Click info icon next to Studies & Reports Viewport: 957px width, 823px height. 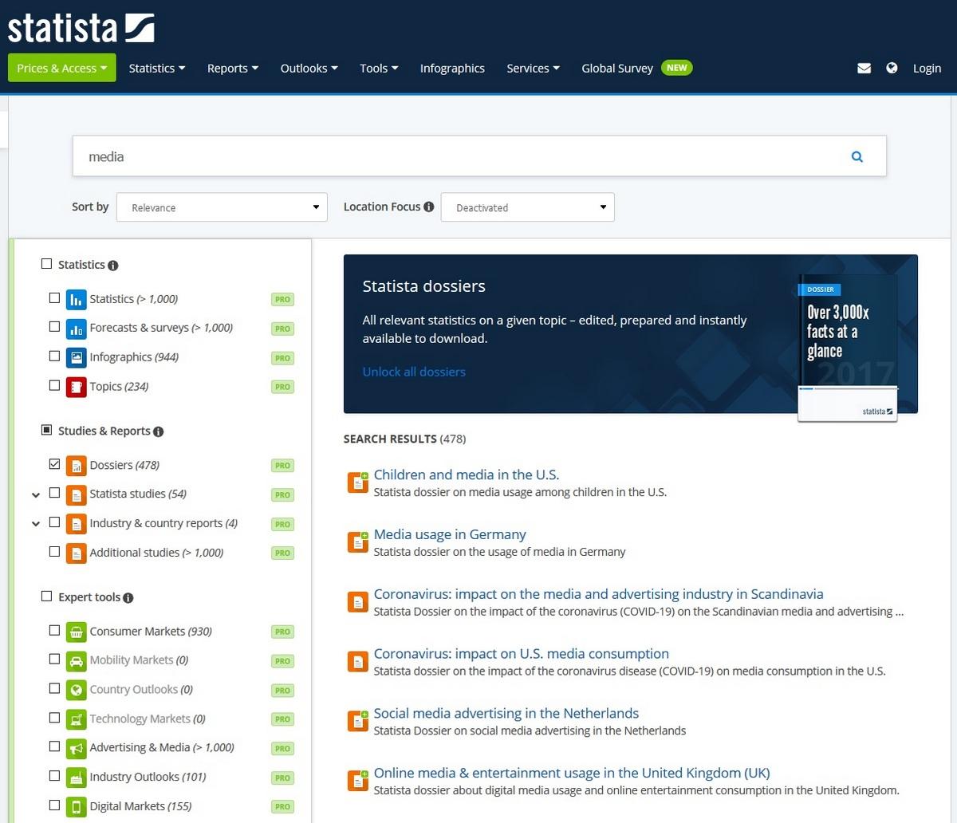coord(158,431)
